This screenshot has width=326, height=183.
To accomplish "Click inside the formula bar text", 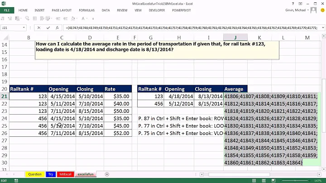I will pyautogui.click(x=191, y=28).
